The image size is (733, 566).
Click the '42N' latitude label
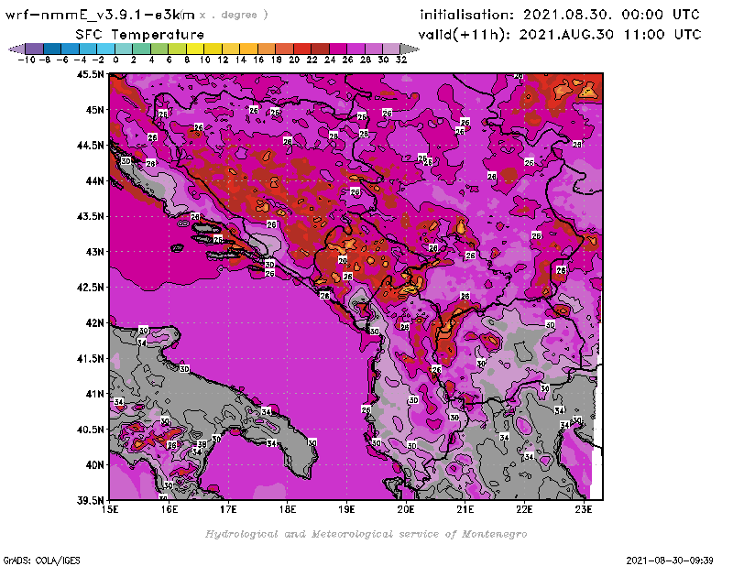94,323
